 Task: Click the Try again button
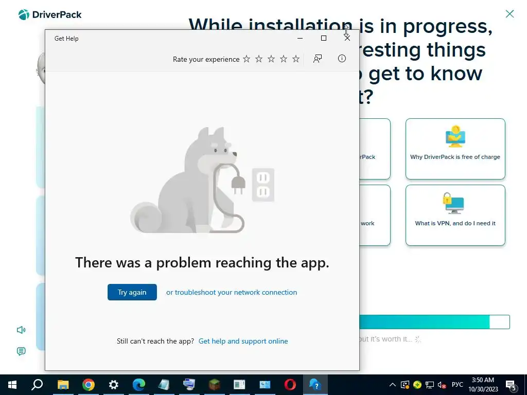pos(132,292)
